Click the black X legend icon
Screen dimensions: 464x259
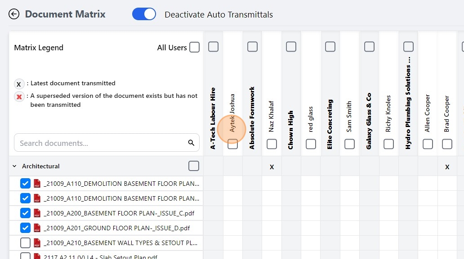19,84
